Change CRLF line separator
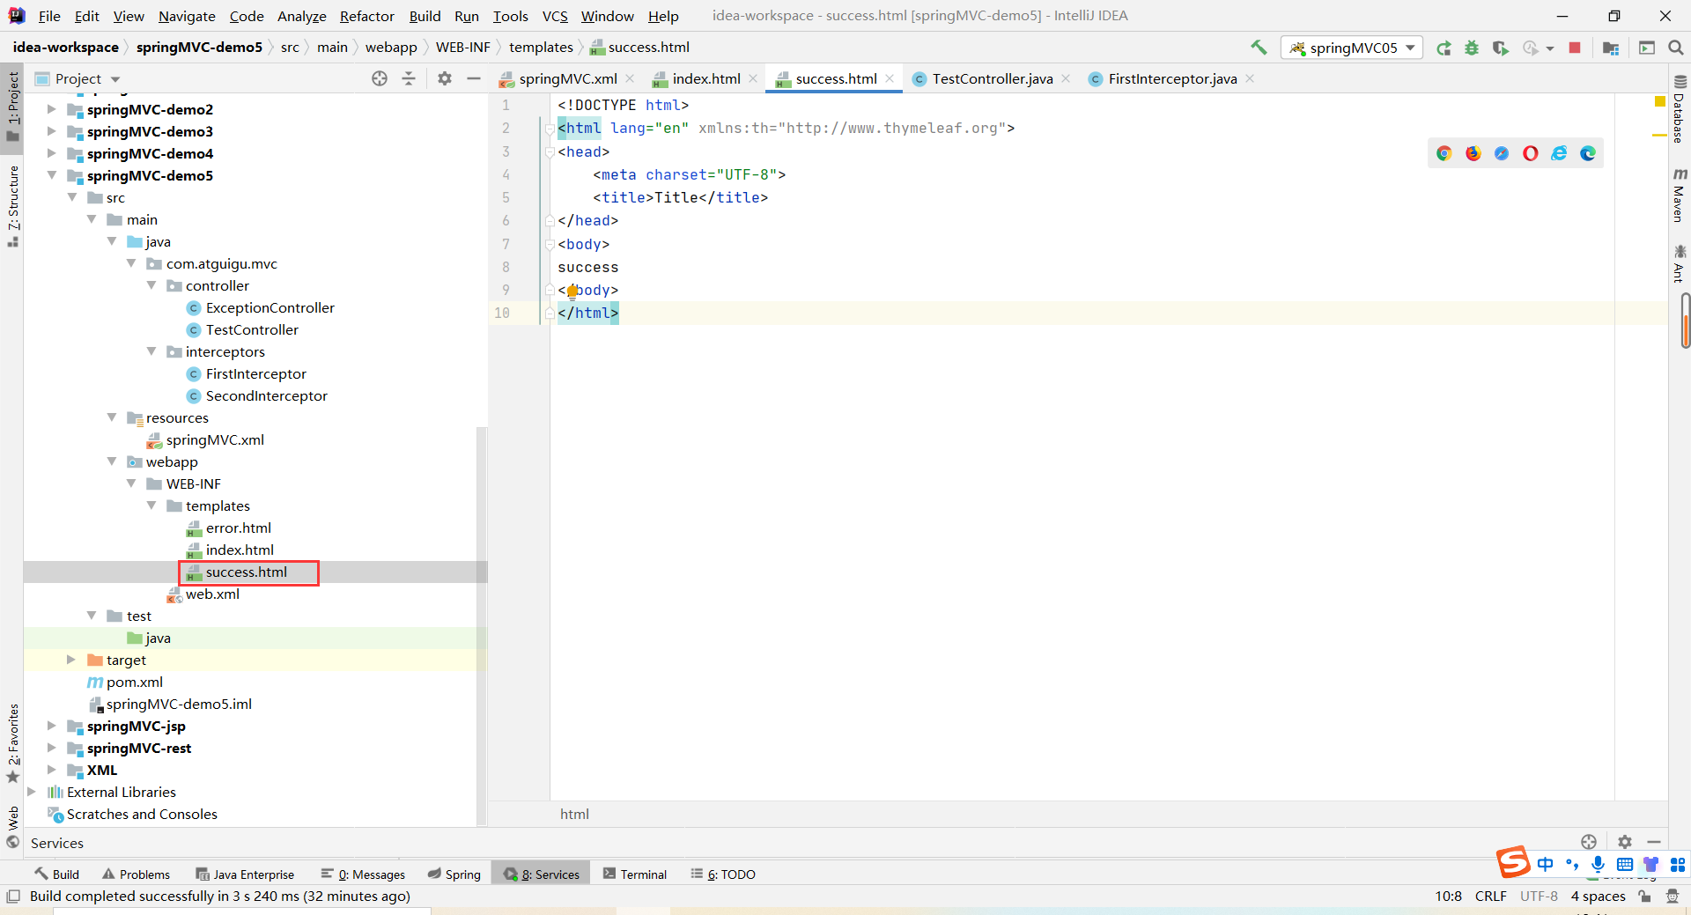The height and width of the screenshot is (915, 1691). [1490, 897]
